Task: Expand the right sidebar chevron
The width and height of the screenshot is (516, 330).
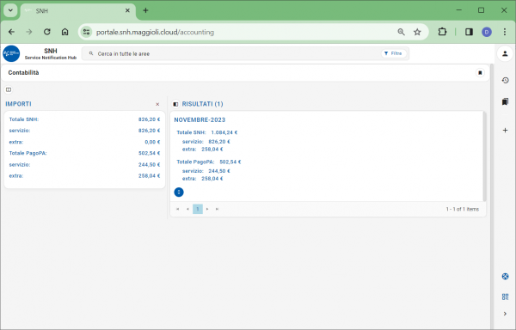Action: point(505,314)
